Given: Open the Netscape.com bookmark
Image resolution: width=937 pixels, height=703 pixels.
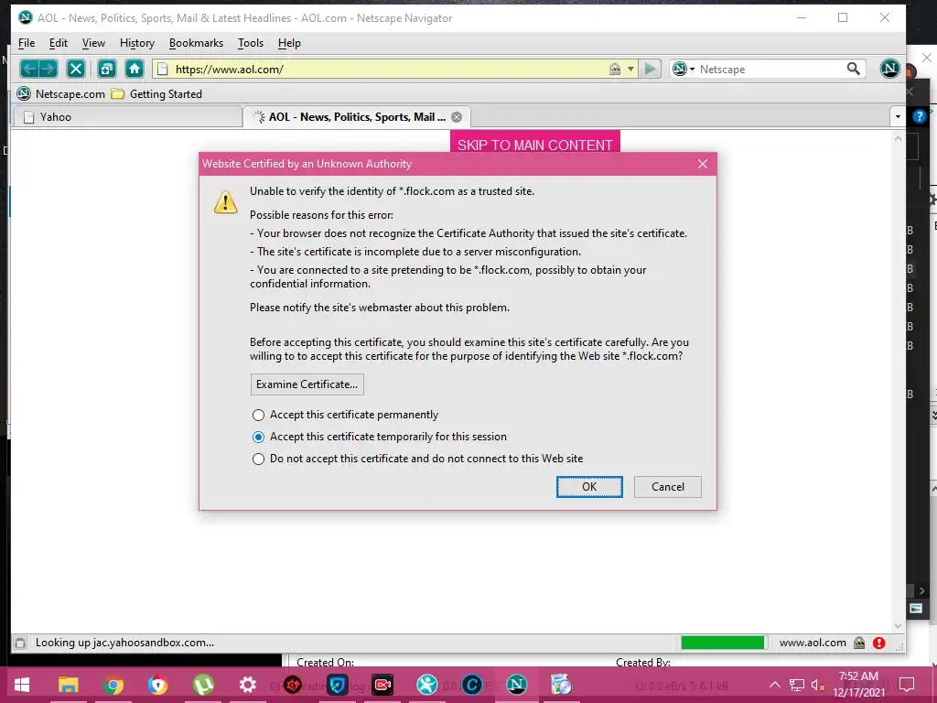Looking at the screenshot, I should coord(60,94).
